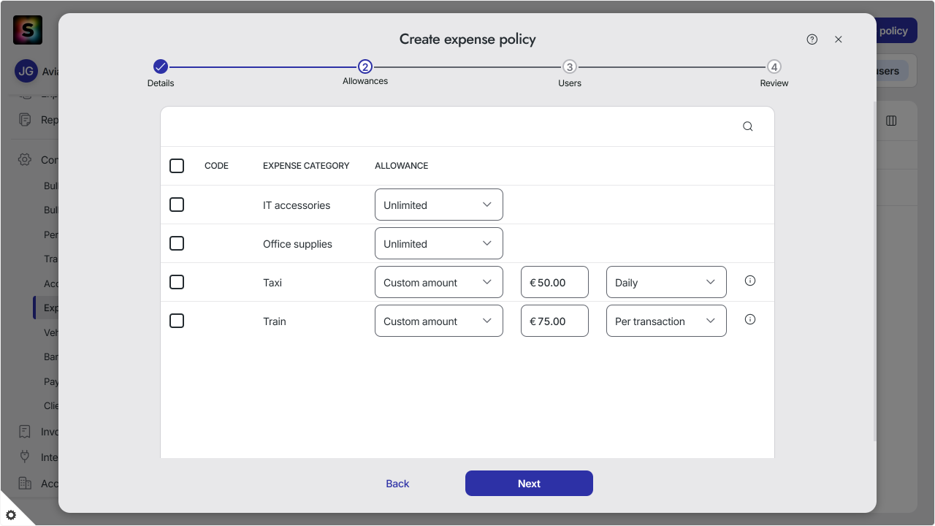
Task: Click the ALLOWANCE column header
Action: 401,166
